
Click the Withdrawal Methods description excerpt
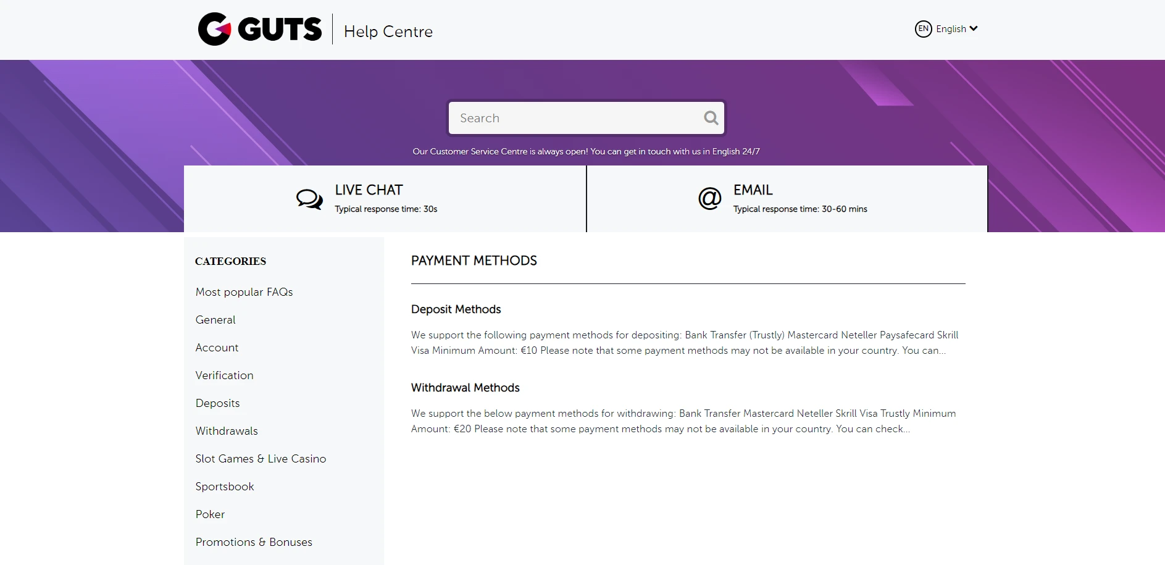[683, 421]
